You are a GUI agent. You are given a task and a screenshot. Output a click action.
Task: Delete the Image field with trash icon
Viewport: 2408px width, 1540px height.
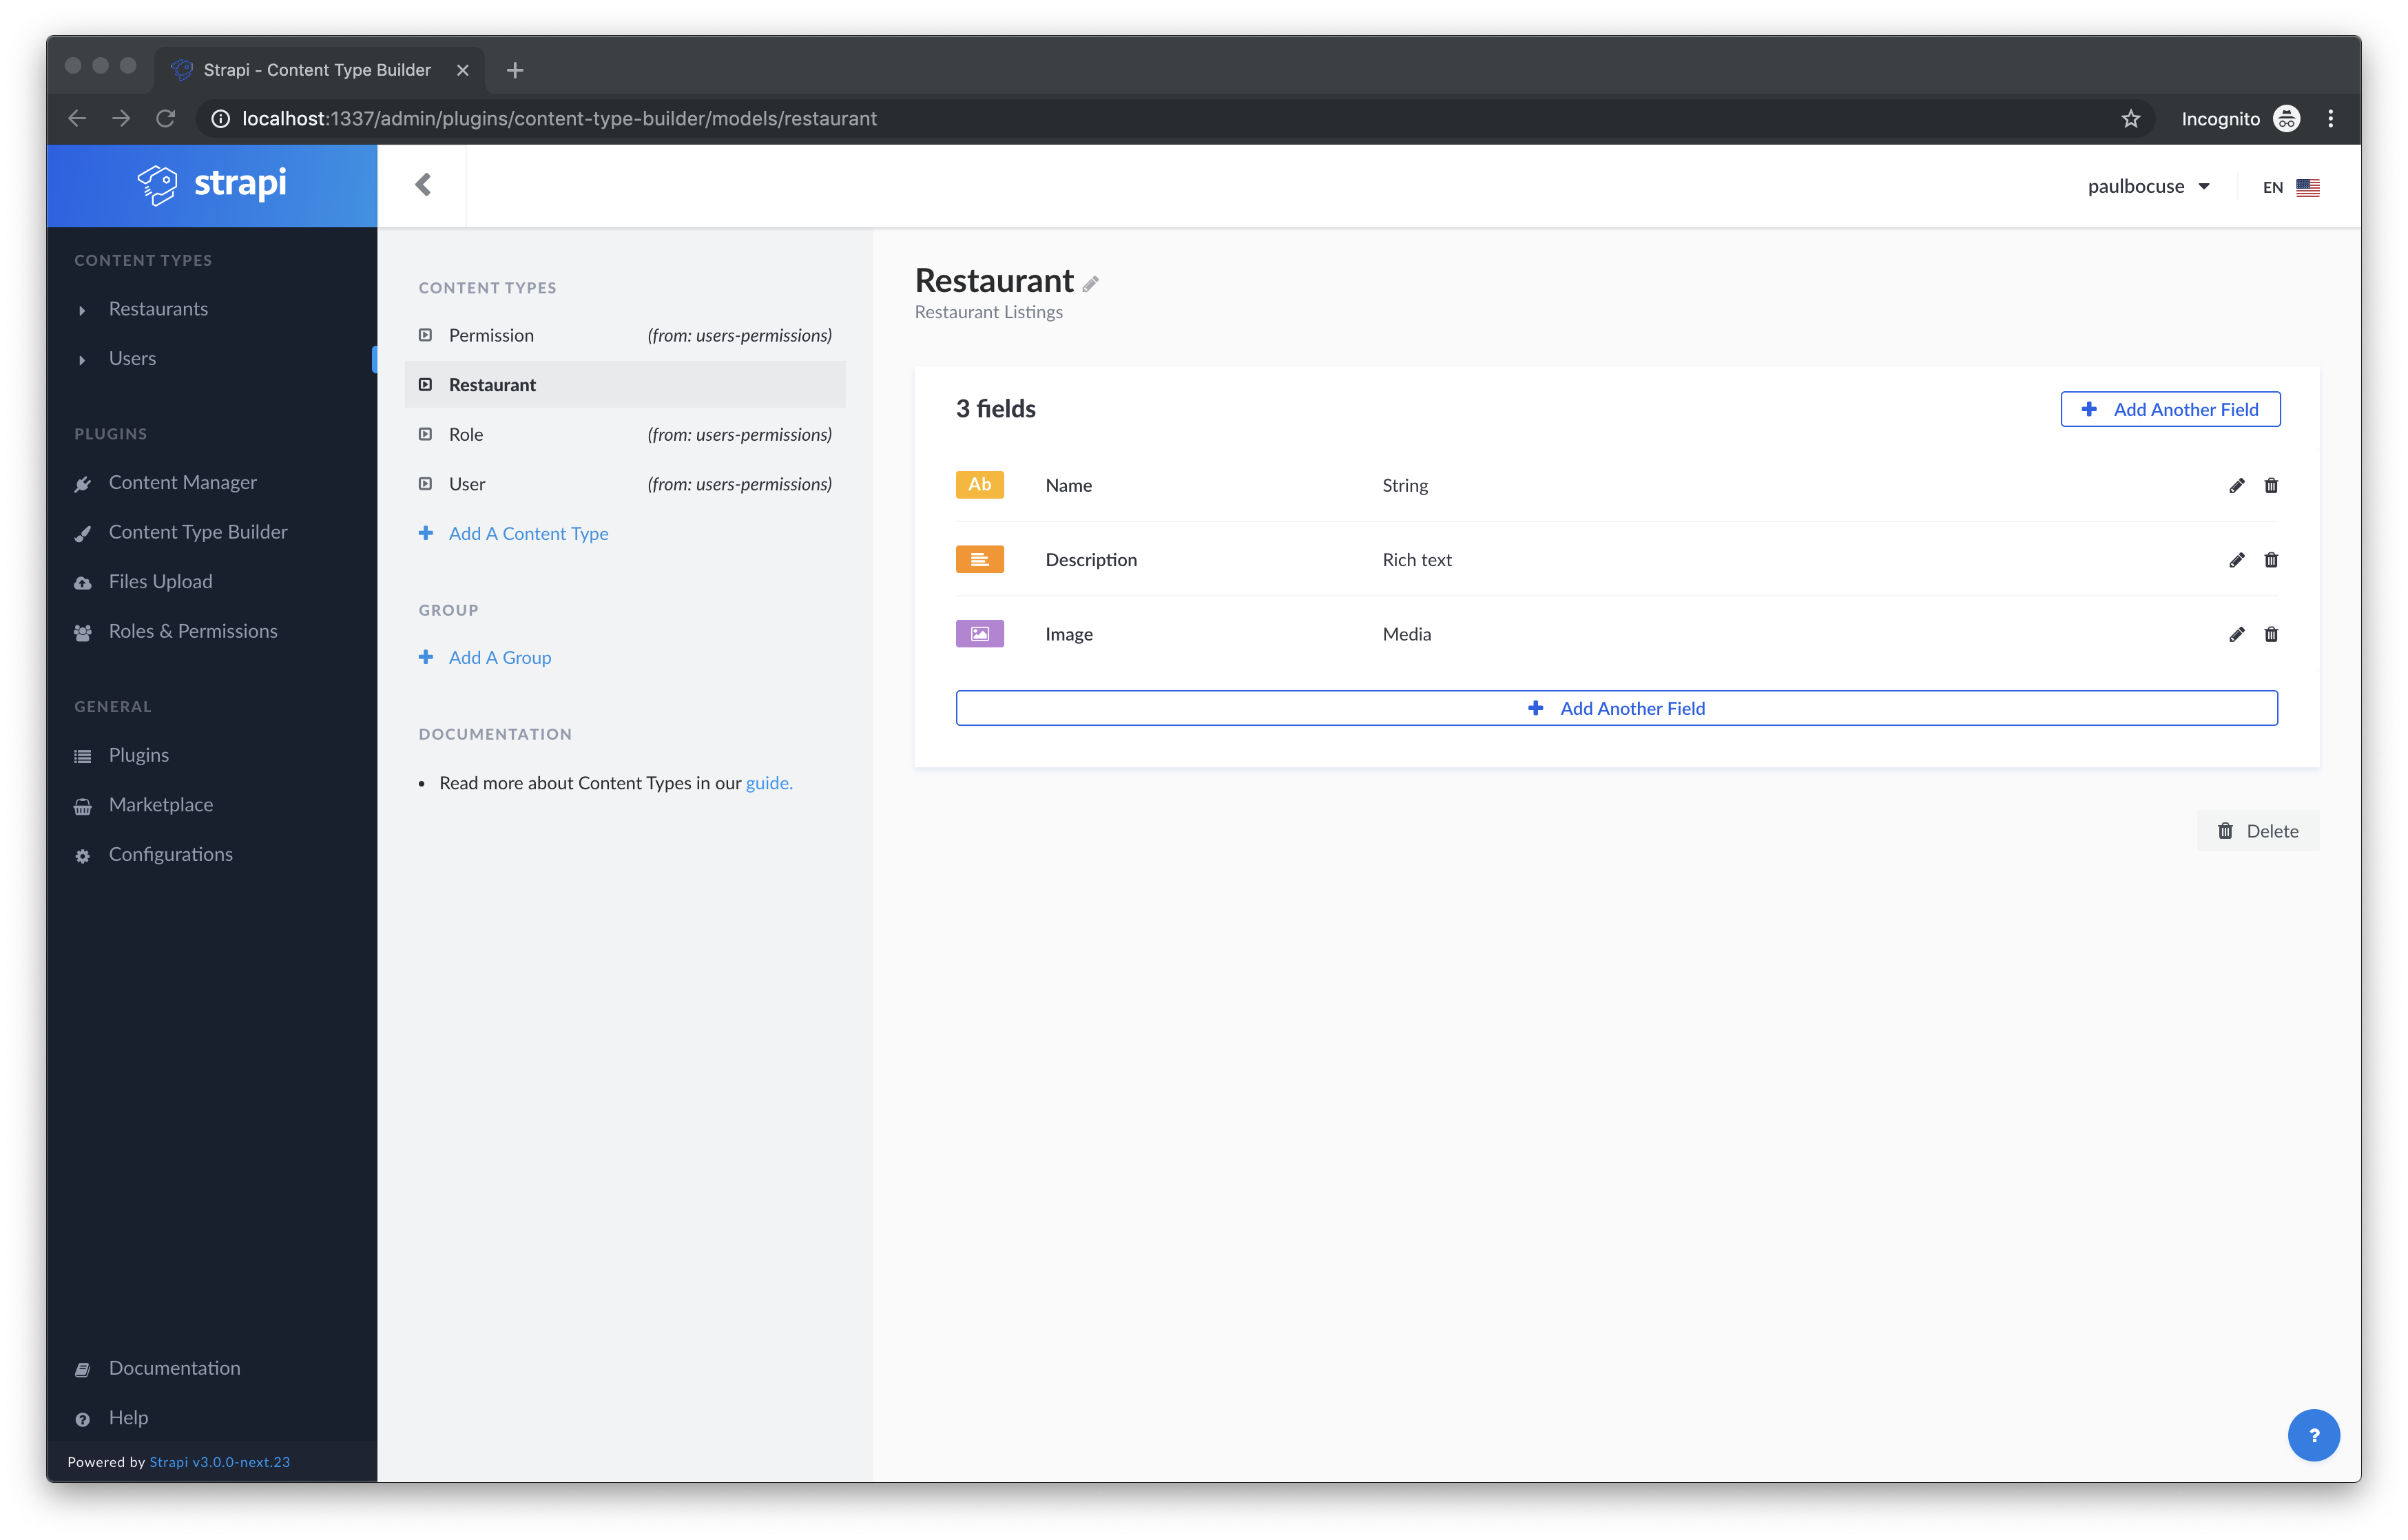(x=2271, y=634)
